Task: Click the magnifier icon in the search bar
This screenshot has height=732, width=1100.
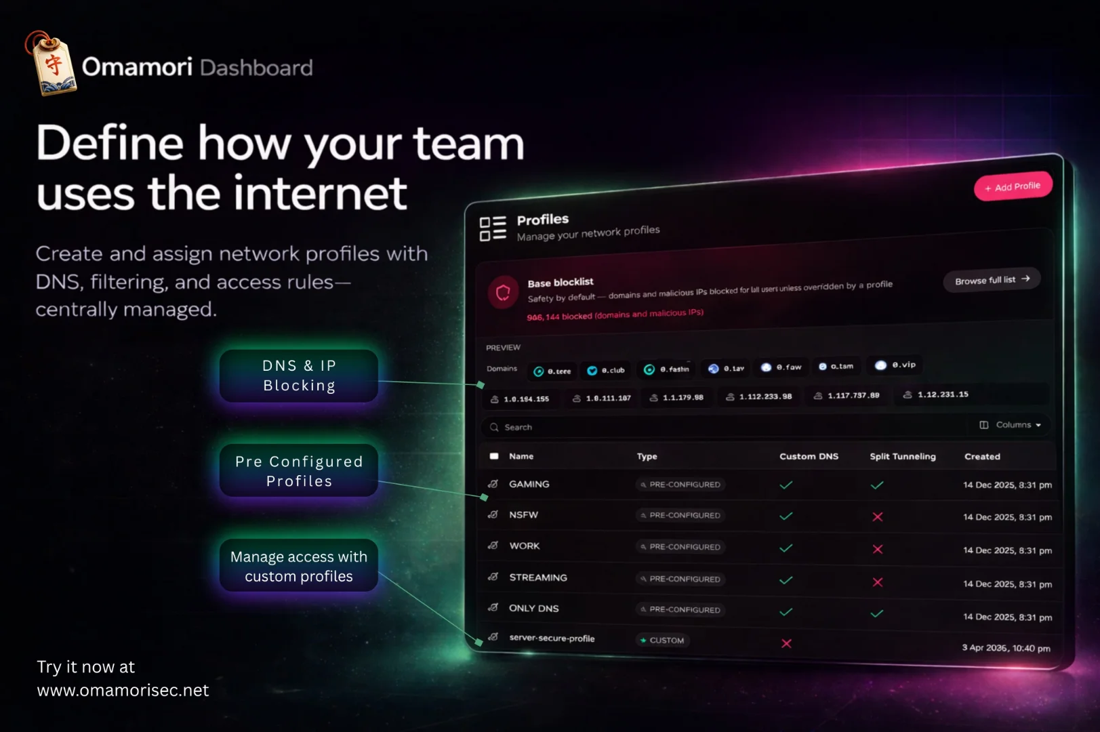Action: pos(494,427)
